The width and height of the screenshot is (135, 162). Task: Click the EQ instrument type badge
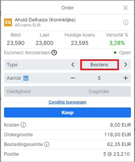point(8,22)
